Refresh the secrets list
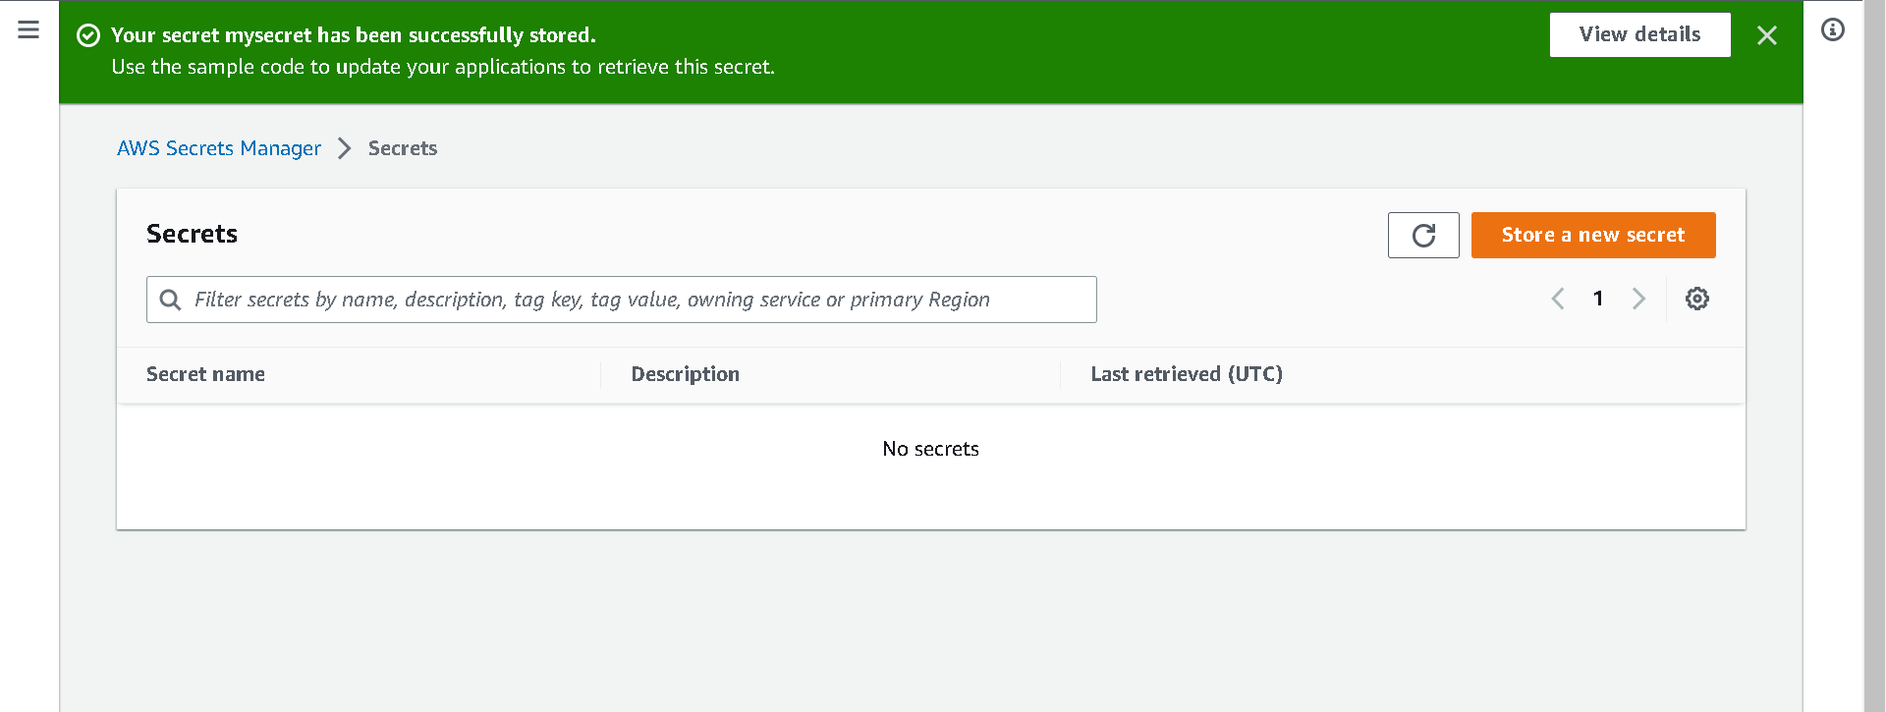The height and width of the screenshot is (712, 1886). pyautogui.click(x=1423, y=235)
